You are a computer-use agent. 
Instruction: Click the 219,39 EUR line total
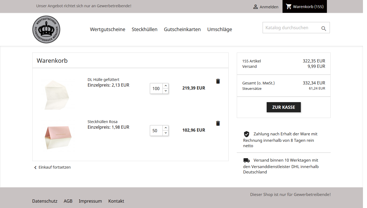pyautogui.click(x=194, y=88)
